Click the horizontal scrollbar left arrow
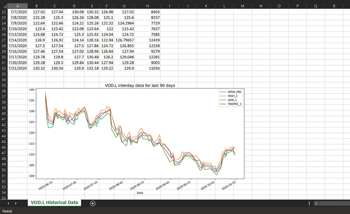This screenshot has width=350, height=214. pos(316,203)
